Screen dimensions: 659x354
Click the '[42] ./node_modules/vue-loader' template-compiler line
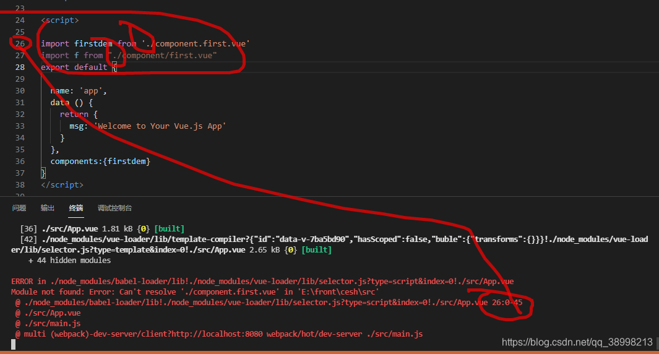pyautogui.click(x=329, y=244)
